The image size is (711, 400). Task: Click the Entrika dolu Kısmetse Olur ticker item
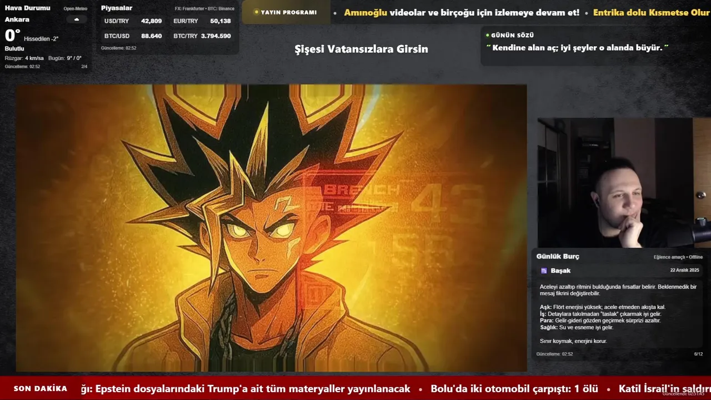tap(652, 12)
